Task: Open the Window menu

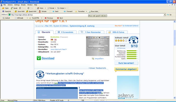Action: point(30,5)
